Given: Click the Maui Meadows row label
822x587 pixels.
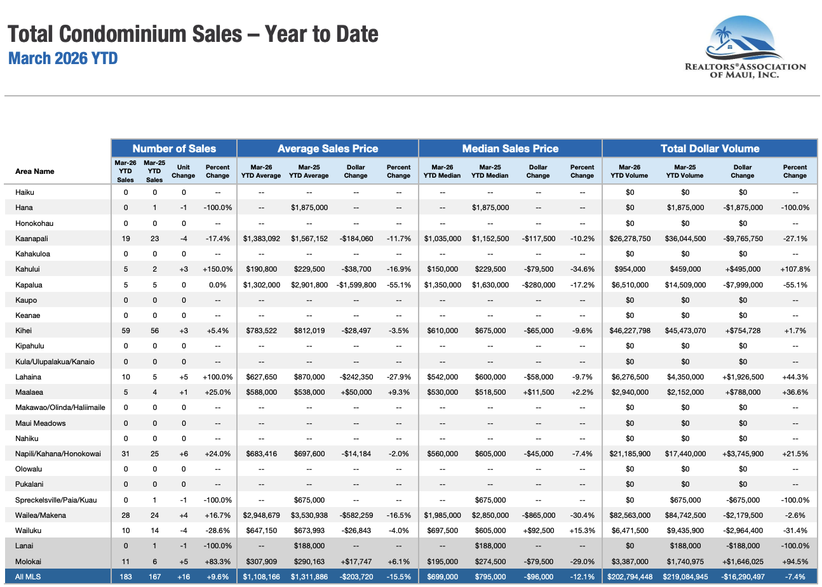Looking at the screenshot, I should pyautogui.click(x=41, y=423).
